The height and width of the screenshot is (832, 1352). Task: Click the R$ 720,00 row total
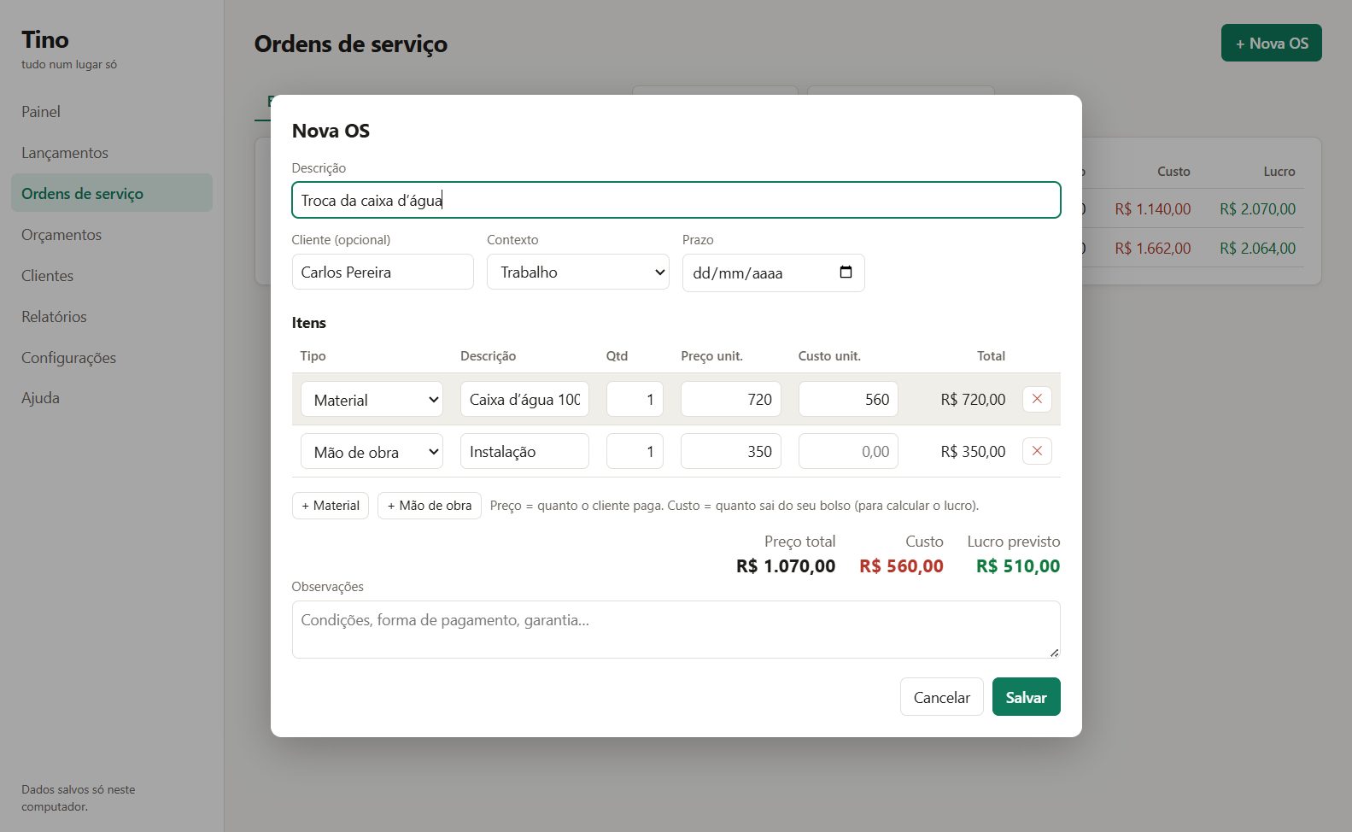973,399
